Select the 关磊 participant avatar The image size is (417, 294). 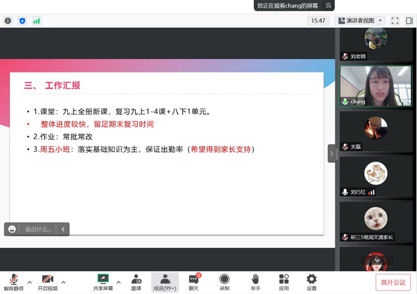376,128
